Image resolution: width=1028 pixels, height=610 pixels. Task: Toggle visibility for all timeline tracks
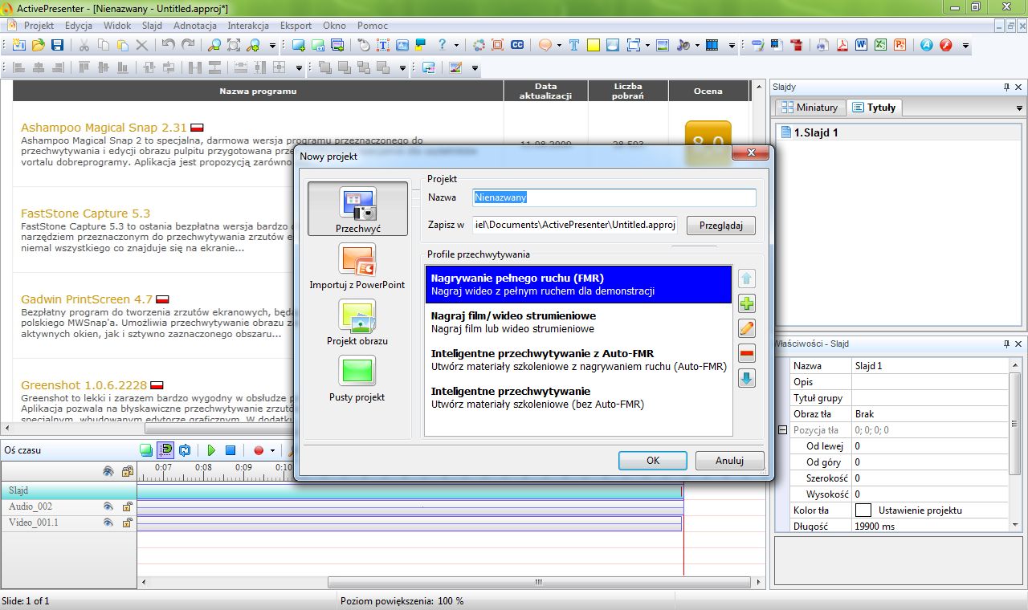coord(108,471)
